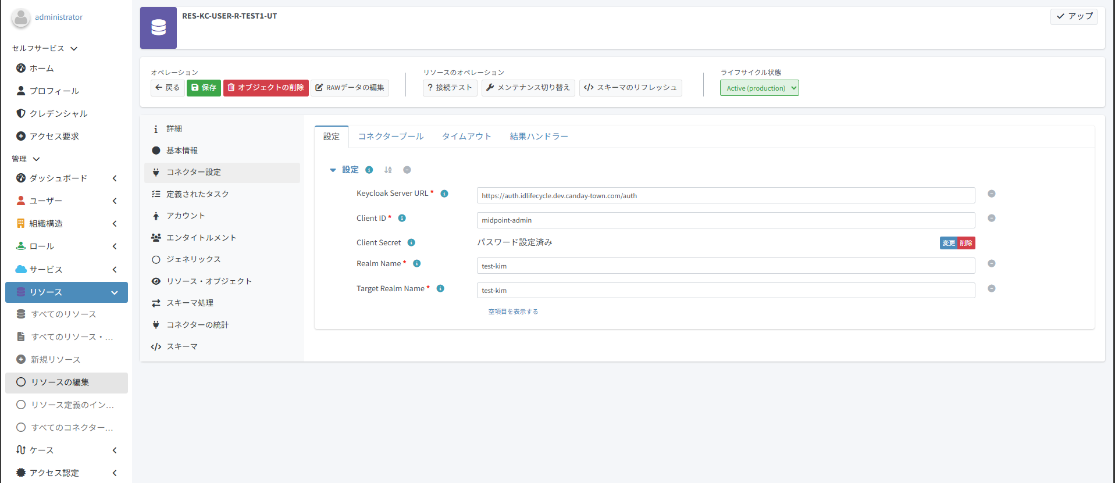Run the 接続テスト button
1115x483 pixels.
pyautogui.click(x=450, y=88)
